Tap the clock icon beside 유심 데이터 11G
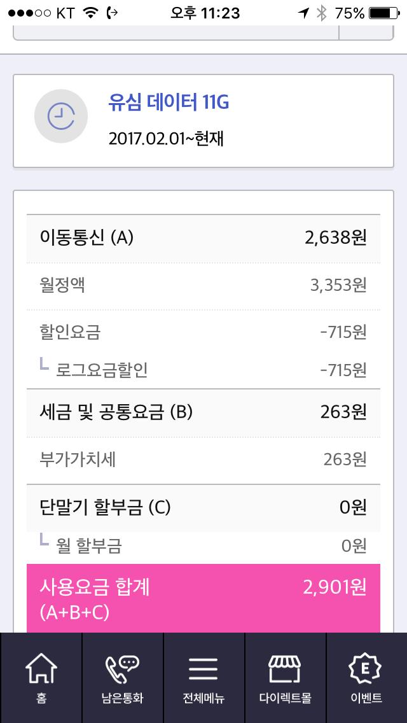 tap(61, 116)
